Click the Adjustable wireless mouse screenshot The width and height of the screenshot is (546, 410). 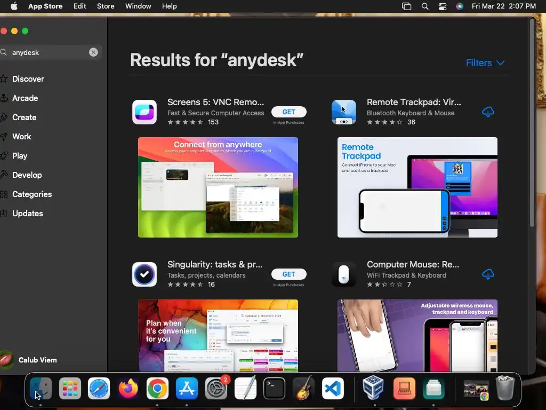[x=417, y=335]
